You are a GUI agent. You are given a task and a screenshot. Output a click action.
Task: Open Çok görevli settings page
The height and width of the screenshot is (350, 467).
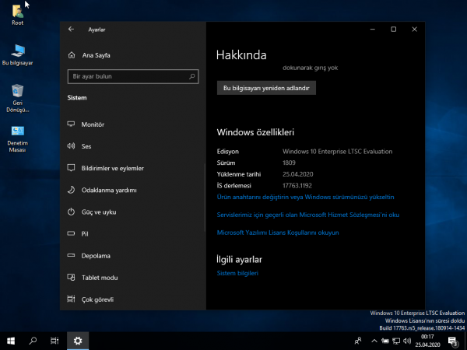[97, 299]
